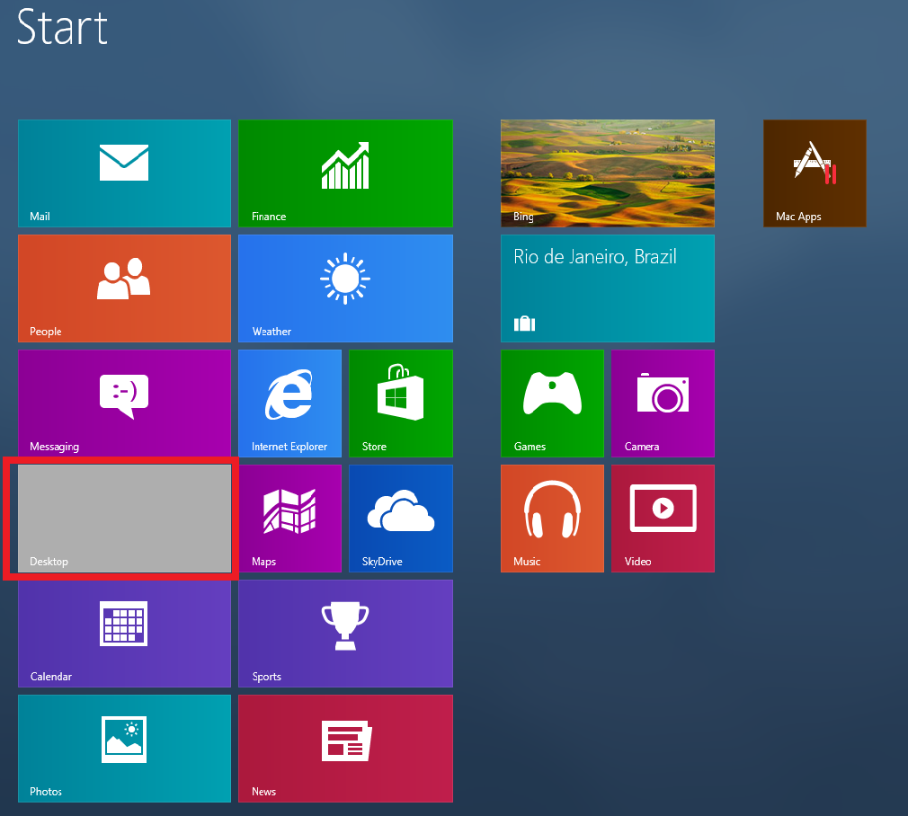The image size is (908, 816).
Task: Open the Sports tile
Action: tap(345, 634)
